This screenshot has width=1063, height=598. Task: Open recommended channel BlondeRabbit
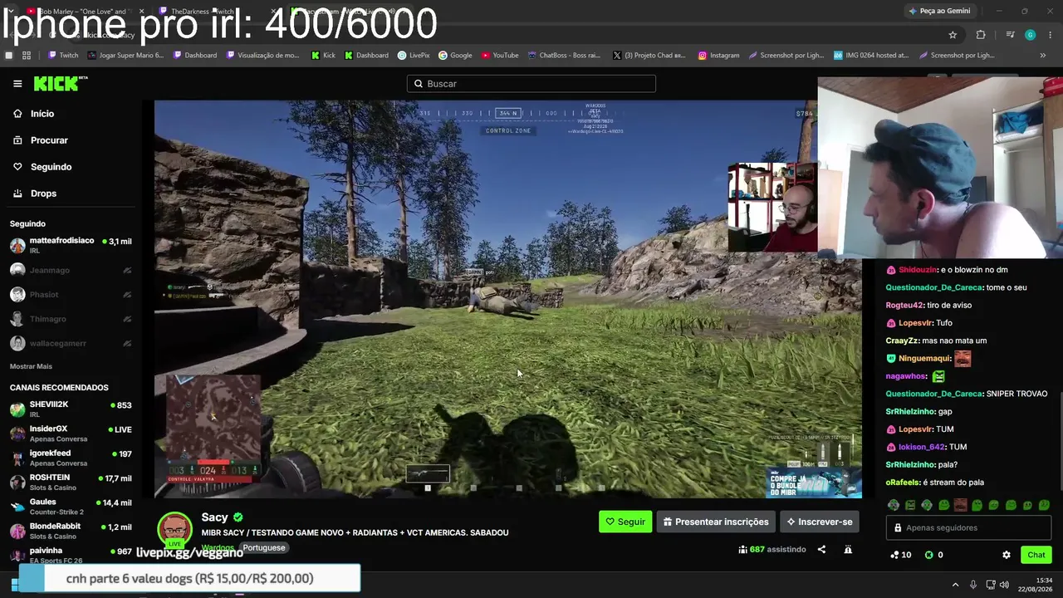click(x=71, y=531)
